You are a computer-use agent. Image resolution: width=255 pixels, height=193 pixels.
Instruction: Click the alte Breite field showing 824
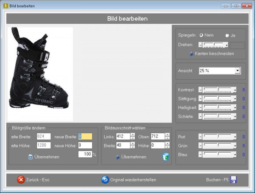tap(44, 136)
